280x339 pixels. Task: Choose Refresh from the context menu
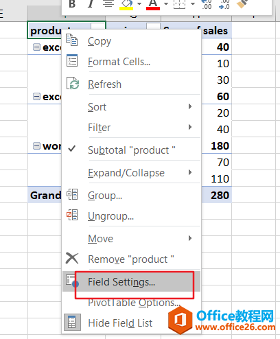click(x=131, y=84)
